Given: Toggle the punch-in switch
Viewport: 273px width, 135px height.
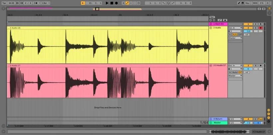Looking at the screenshot, I should [164, 3].
